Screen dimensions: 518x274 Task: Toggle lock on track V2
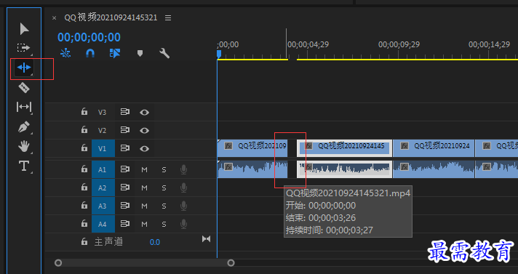(84, 130)
